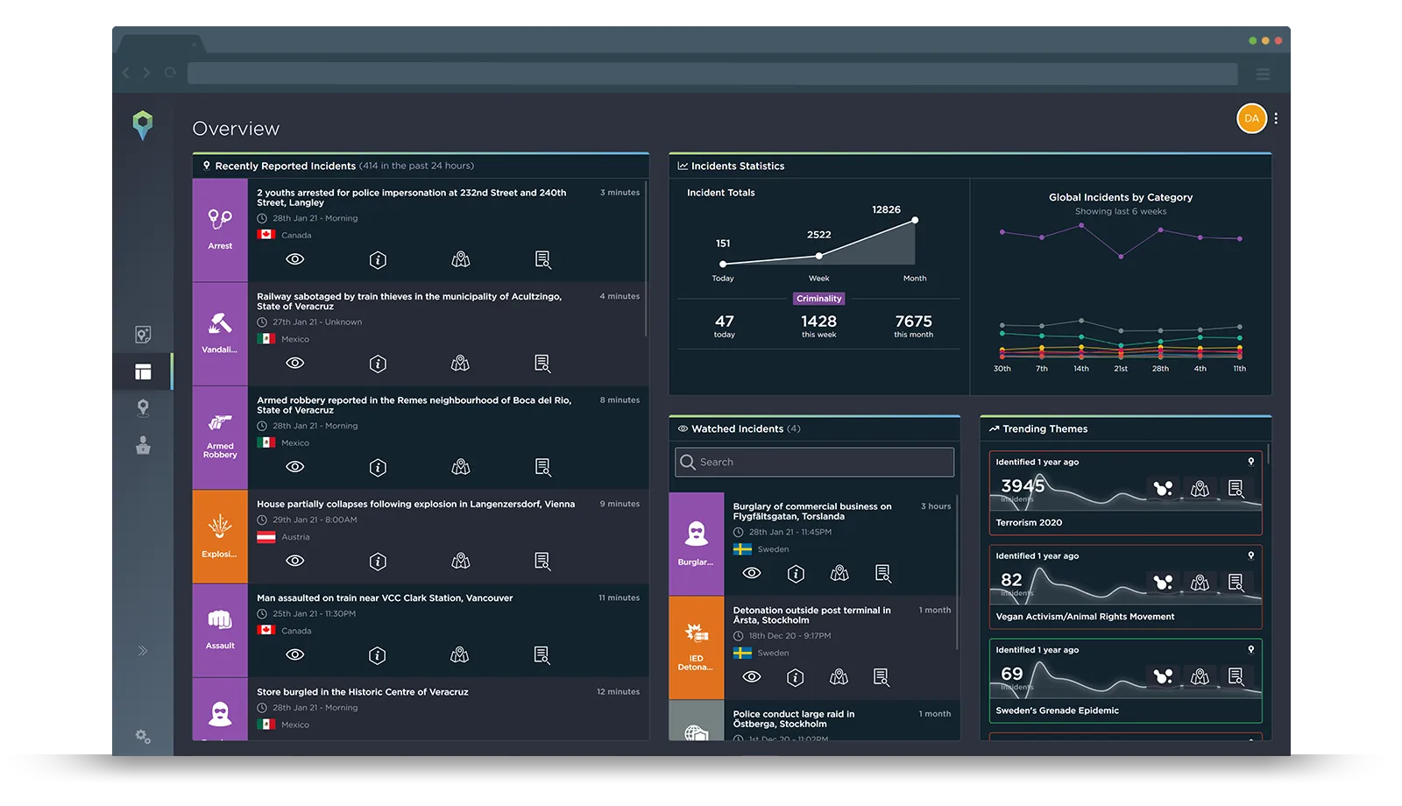Viewport: 1402px width, 806px height.
Task: Open report for Årsta post terminal detonation
Action: (x=882, y=676)
